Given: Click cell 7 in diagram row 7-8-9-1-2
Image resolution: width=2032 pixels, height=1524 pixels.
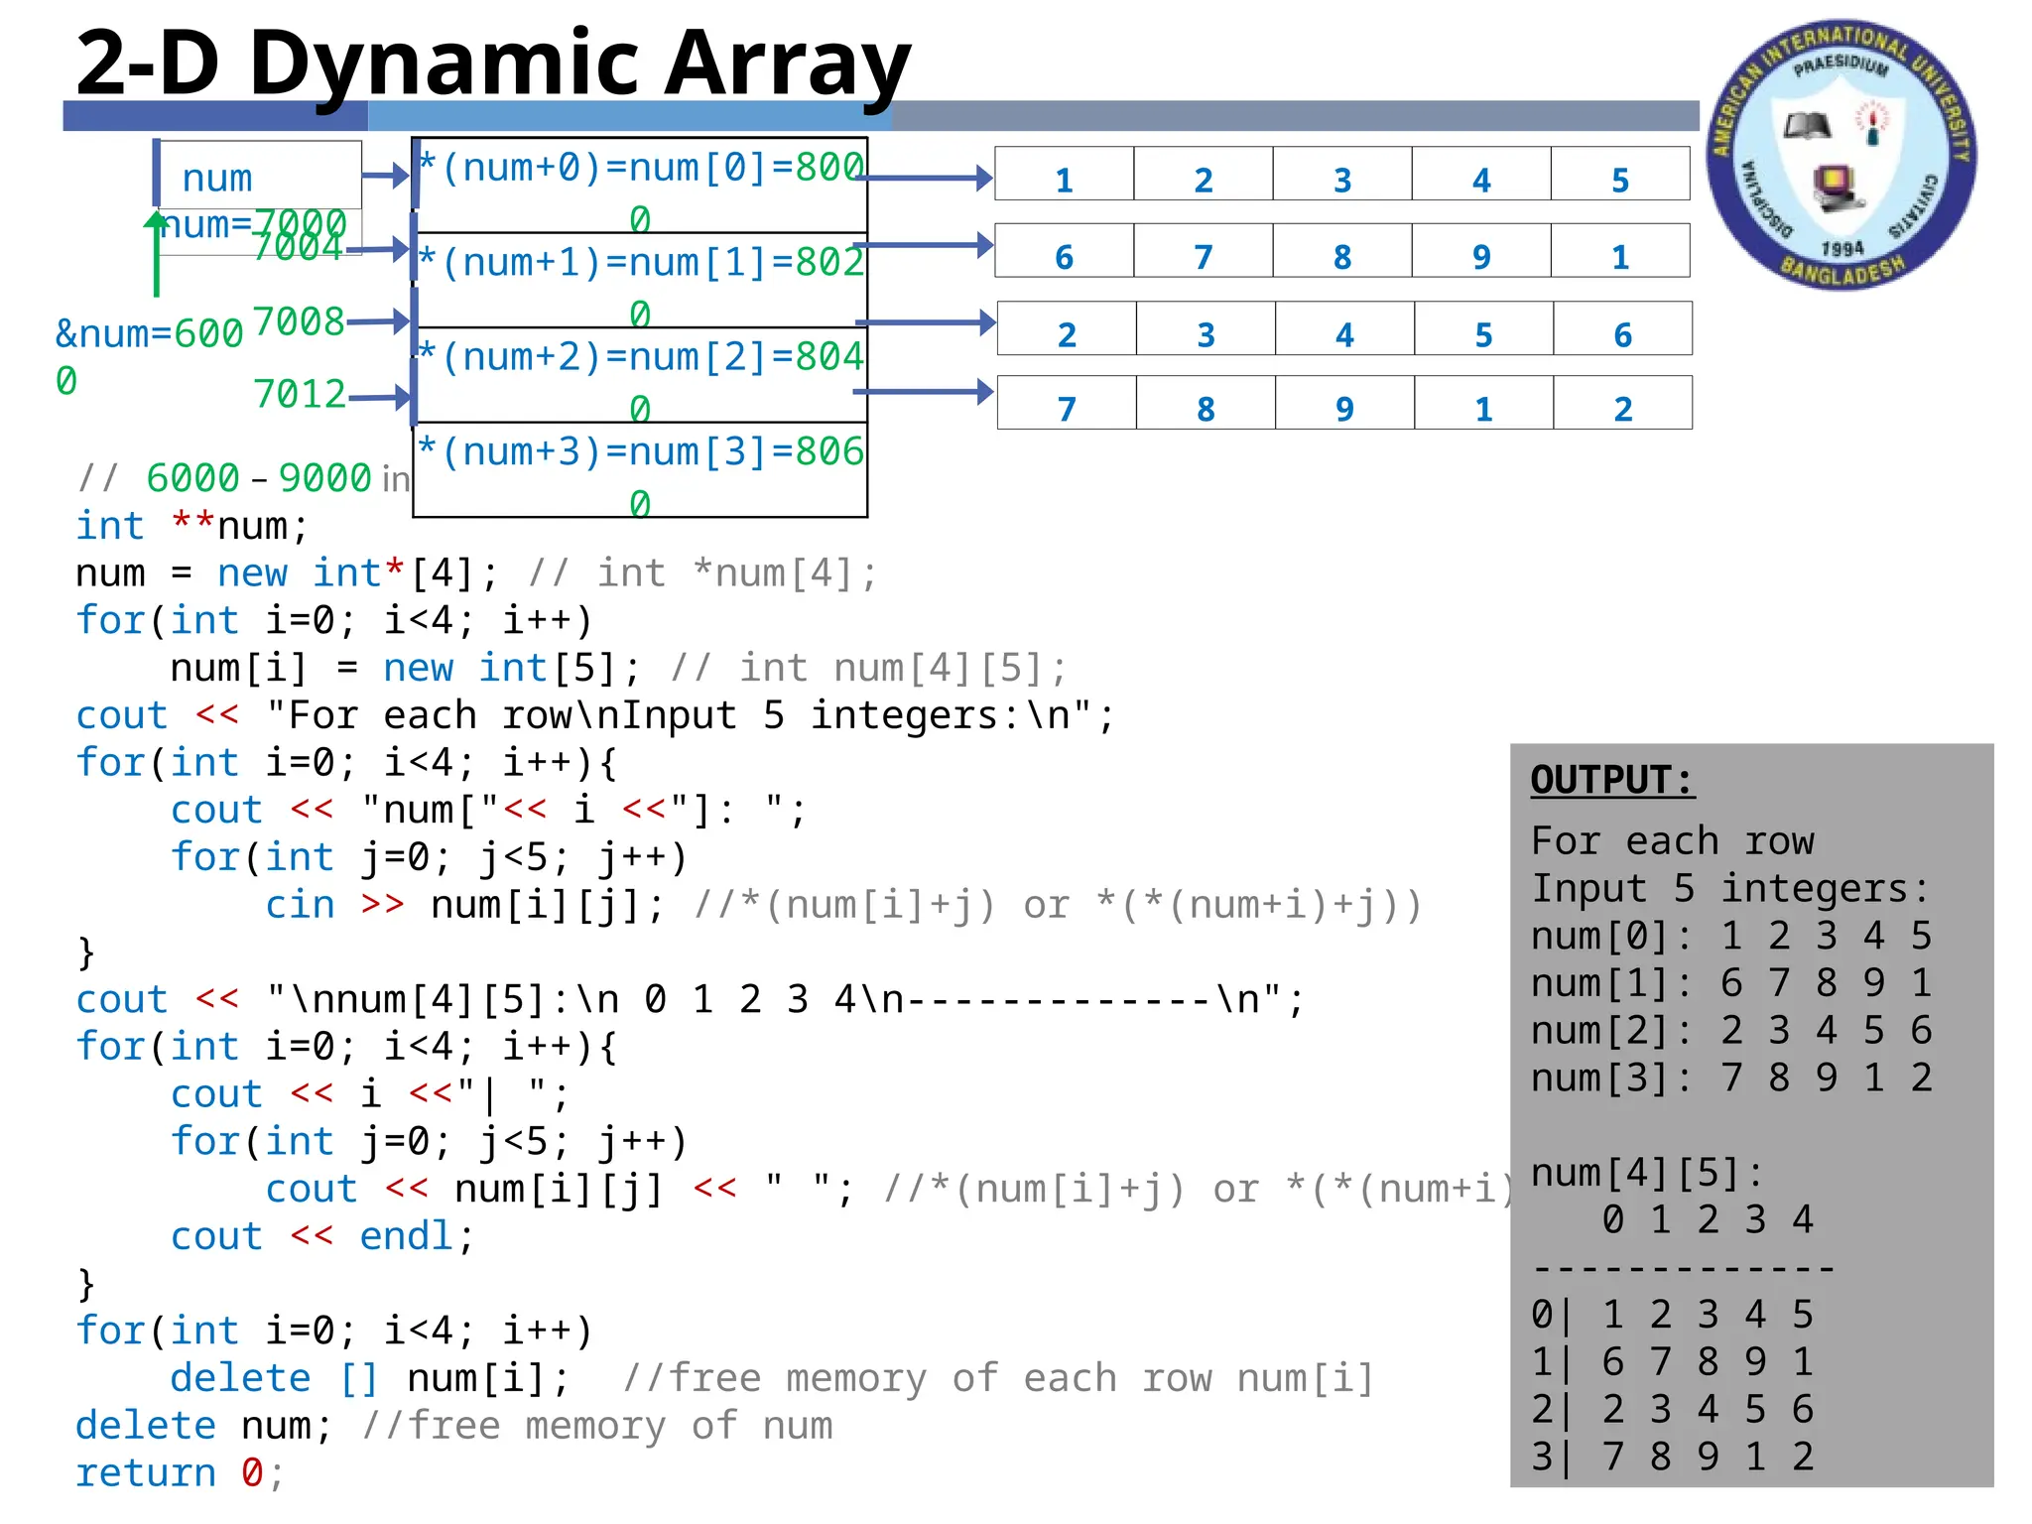Looking at the screenshot, I should coord(1067,403).
